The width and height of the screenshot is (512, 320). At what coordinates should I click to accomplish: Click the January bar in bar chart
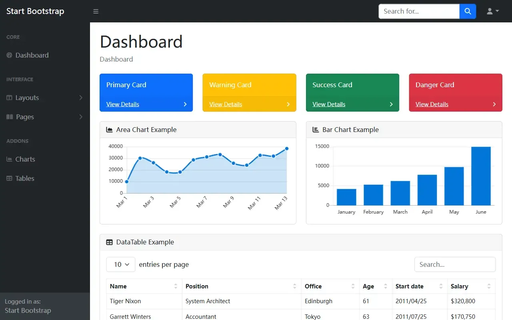pos(346,197)
